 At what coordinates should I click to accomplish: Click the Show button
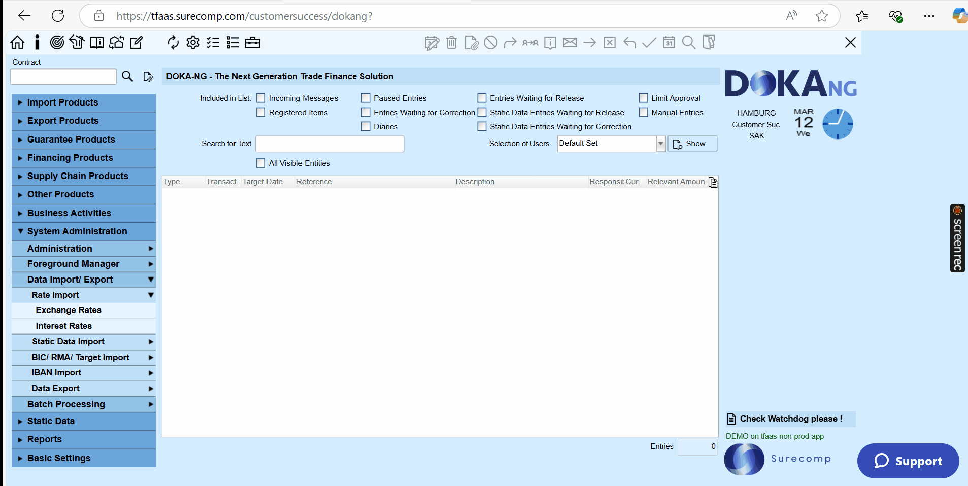[x=692, y=144]
